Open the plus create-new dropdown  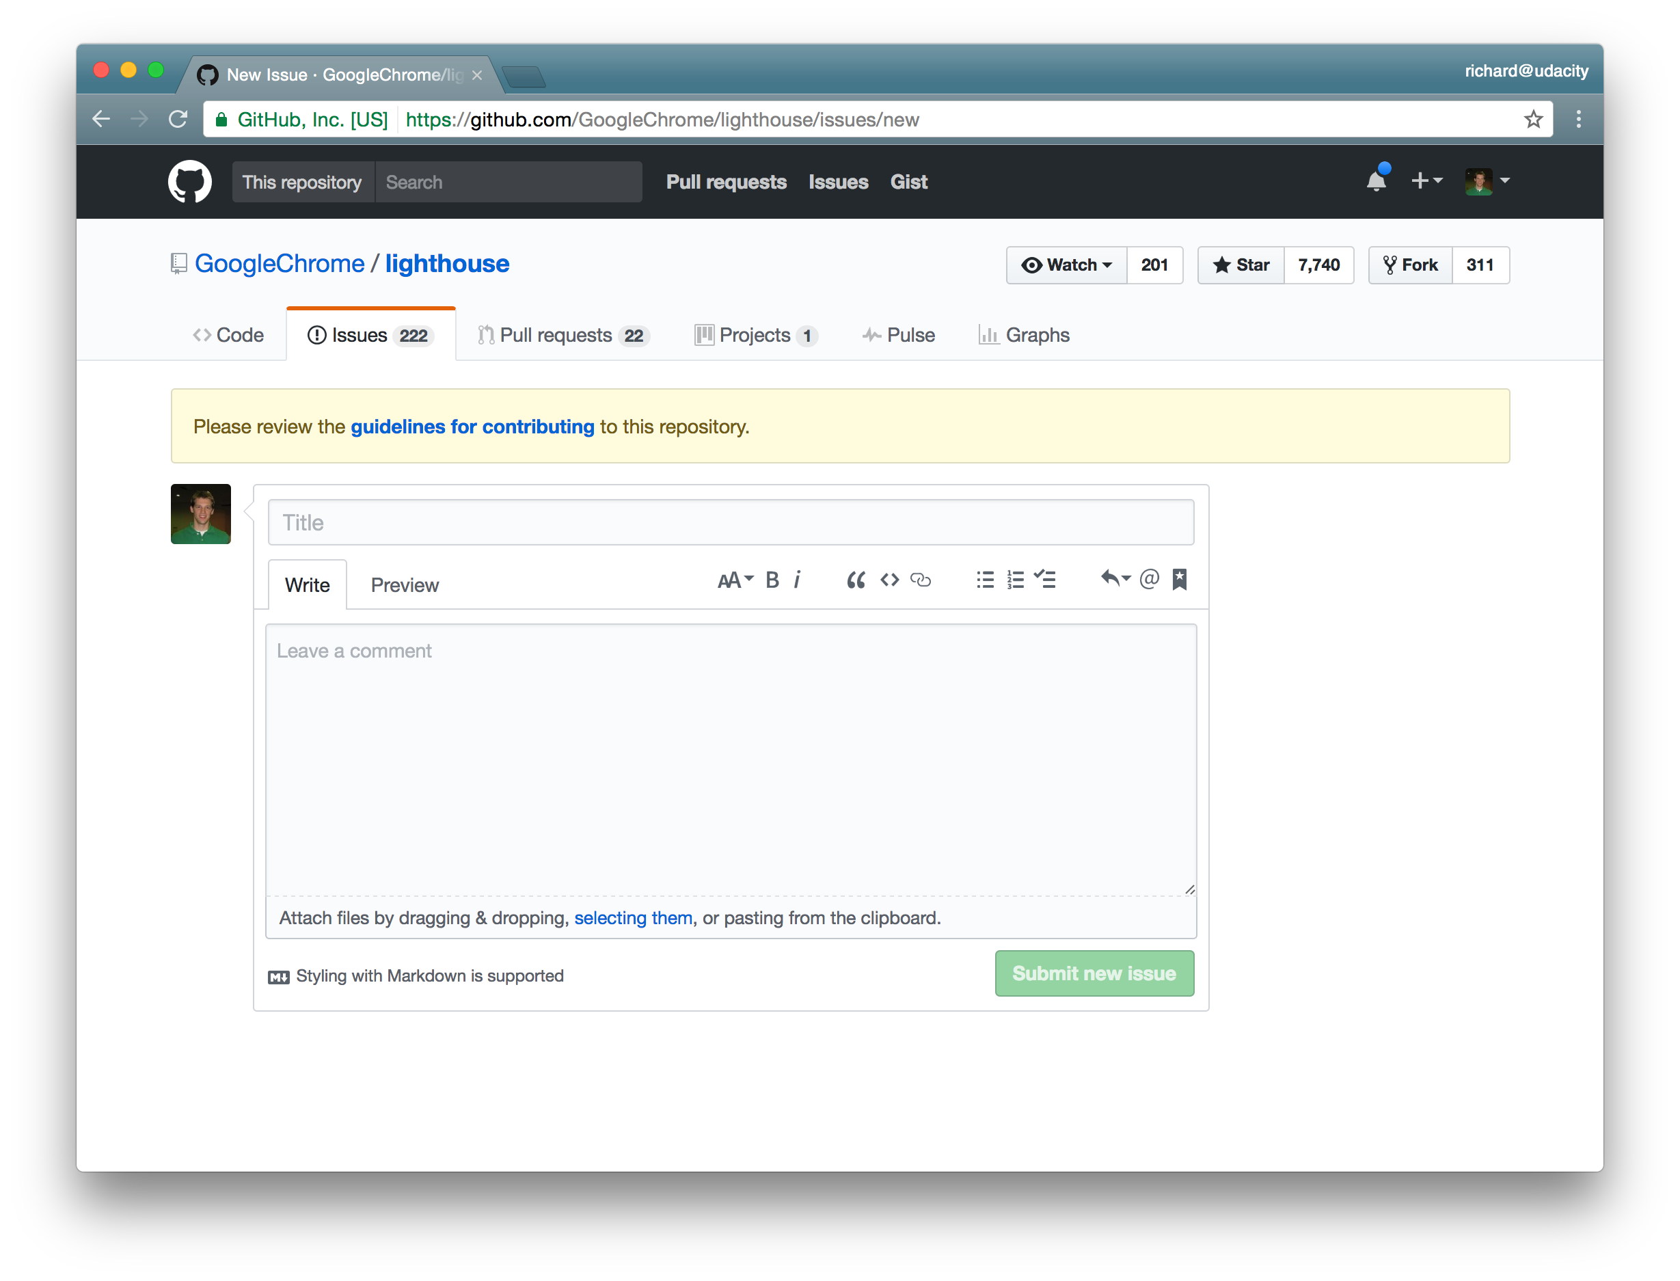(1426, 181)
